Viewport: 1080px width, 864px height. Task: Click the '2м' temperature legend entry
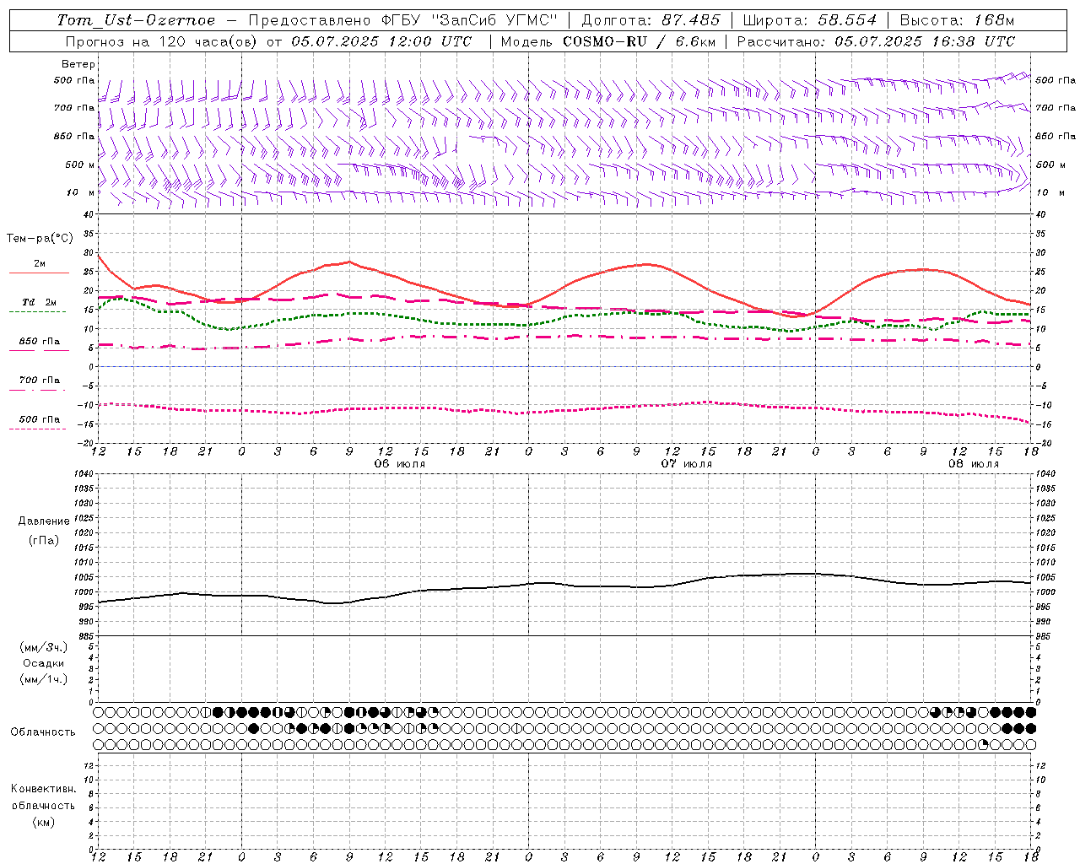click(39, 264)
